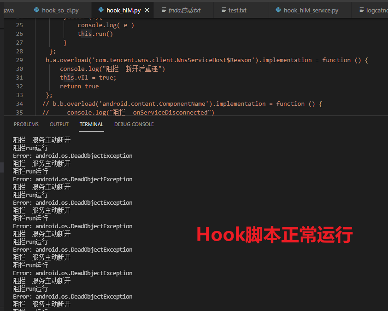Switch to the partially visible java tab
388x311 pixels.
[8, 10]
